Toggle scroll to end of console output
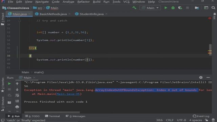 point(17,101)
